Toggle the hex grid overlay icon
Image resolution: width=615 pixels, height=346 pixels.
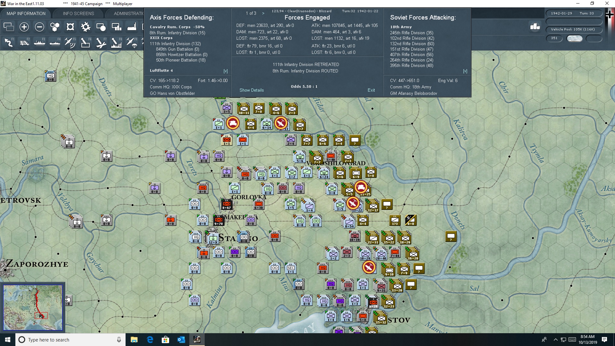click(70, 27)
